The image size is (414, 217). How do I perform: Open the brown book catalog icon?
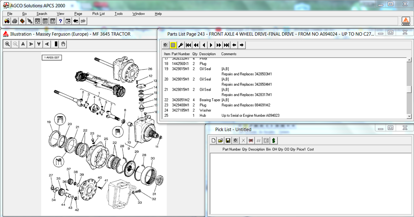tap(22, 21)
